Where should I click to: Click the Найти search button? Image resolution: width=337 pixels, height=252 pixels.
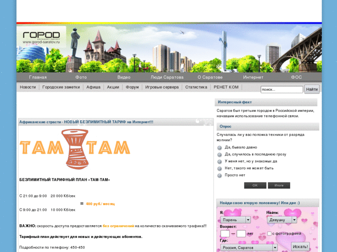click(312, 89)
